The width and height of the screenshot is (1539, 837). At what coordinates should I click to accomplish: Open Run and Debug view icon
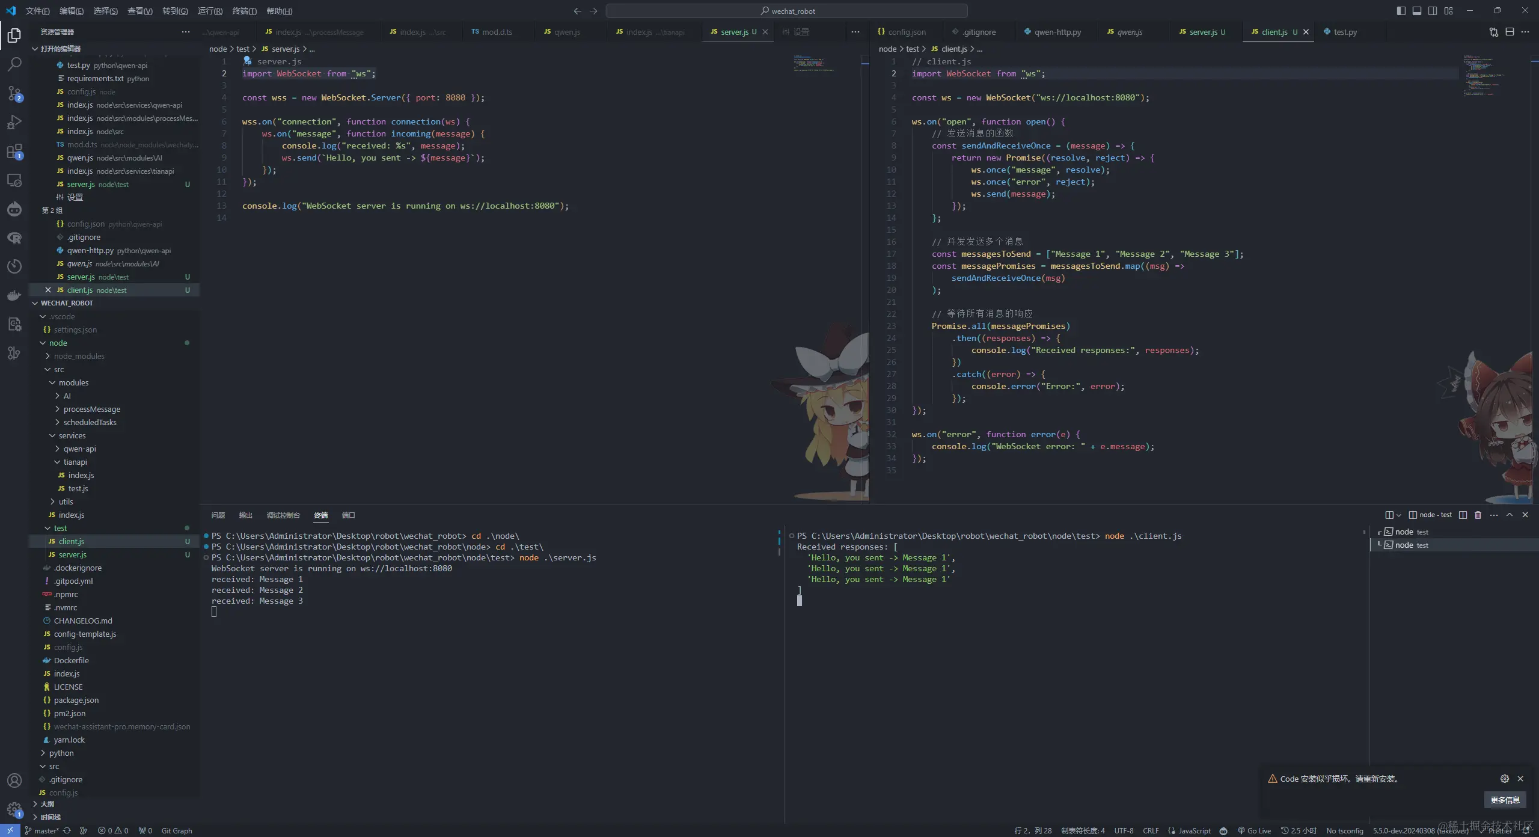[x=14, y=122]
